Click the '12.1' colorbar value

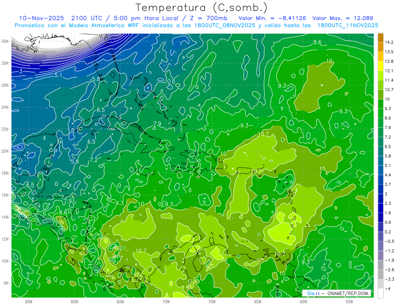[389, 71]
